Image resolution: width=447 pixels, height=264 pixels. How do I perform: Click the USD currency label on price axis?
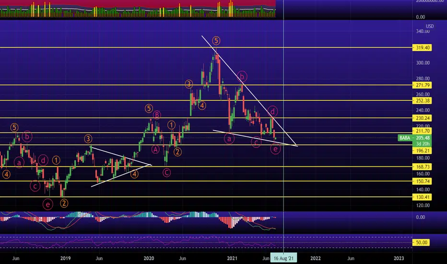coord(430,26)
